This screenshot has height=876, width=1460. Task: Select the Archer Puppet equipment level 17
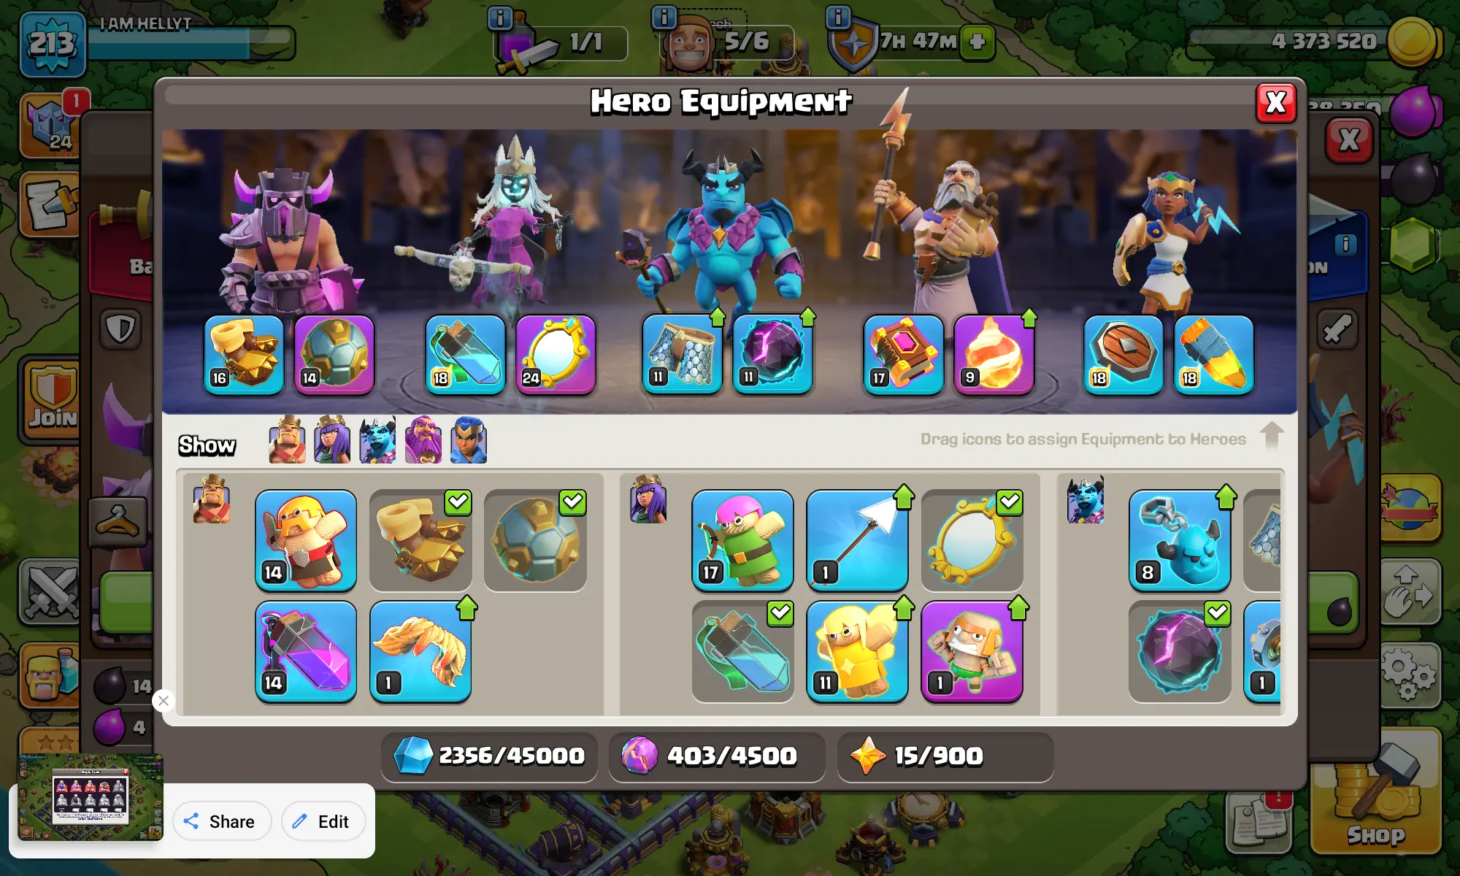tap(742, 540)
